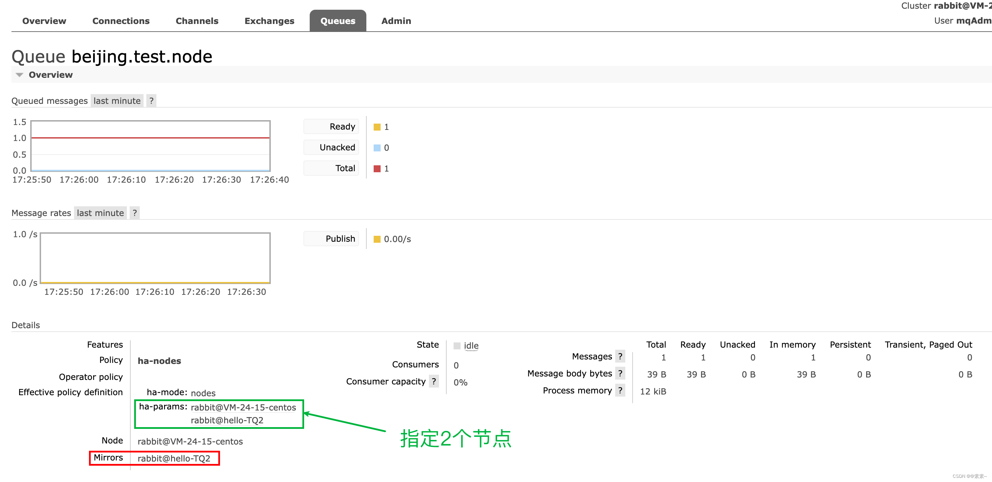This screenshot has width=992, height=482.
Task: Collapse the Overview section triangle
Action: 19,75
